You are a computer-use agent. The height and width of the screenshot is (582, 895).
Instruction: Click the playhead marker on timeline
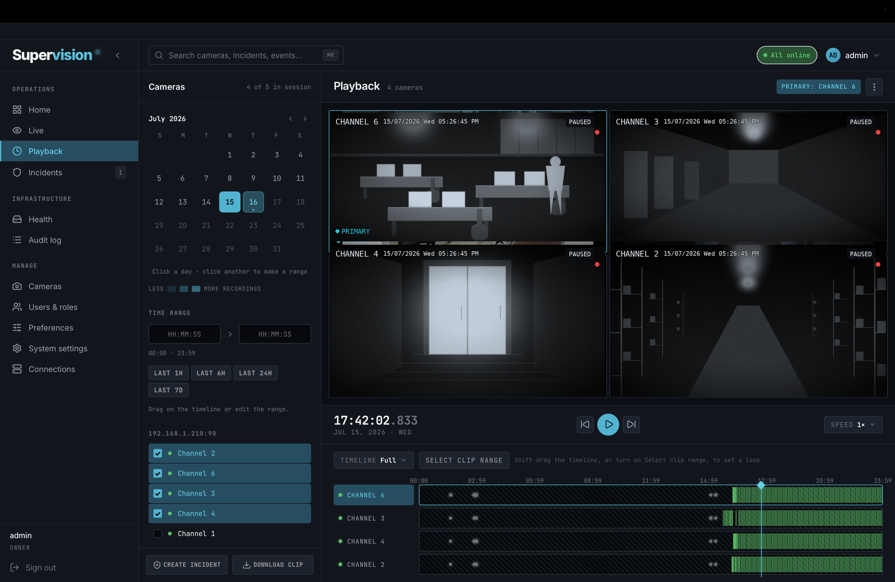761,485
